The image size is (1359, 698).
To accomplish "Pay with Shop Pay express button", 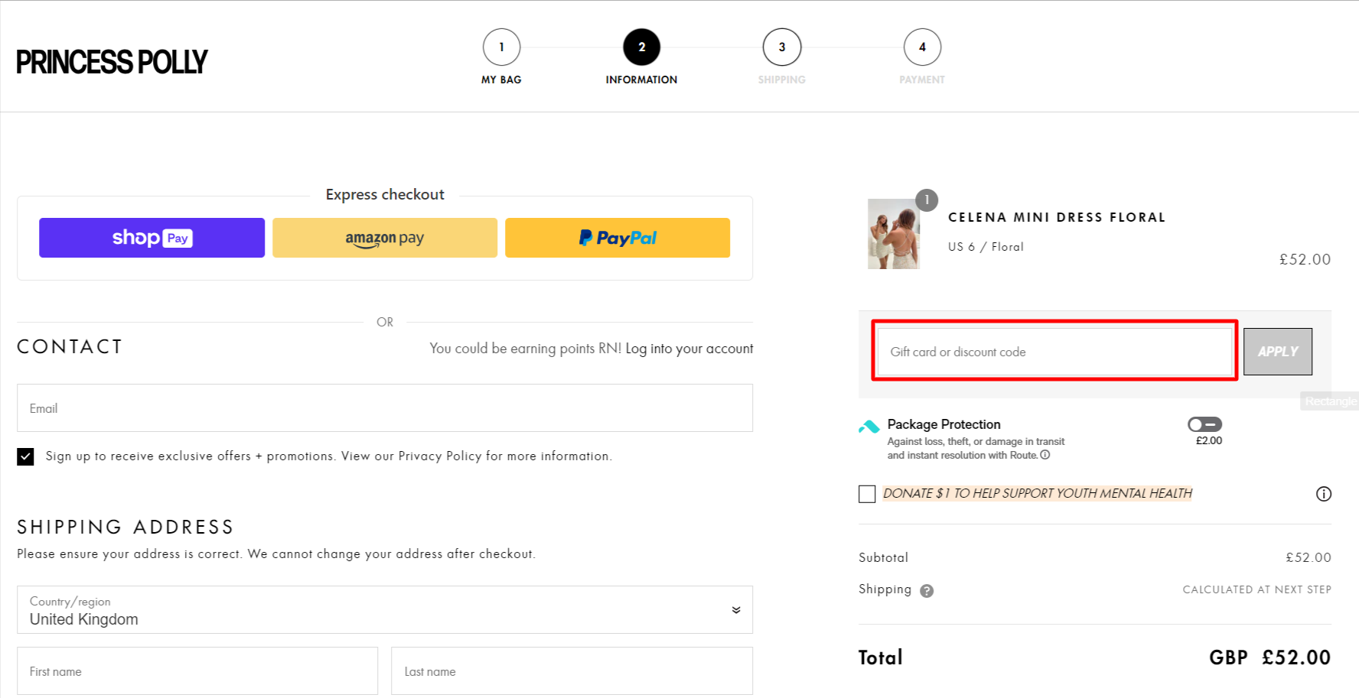I will 152,238.
